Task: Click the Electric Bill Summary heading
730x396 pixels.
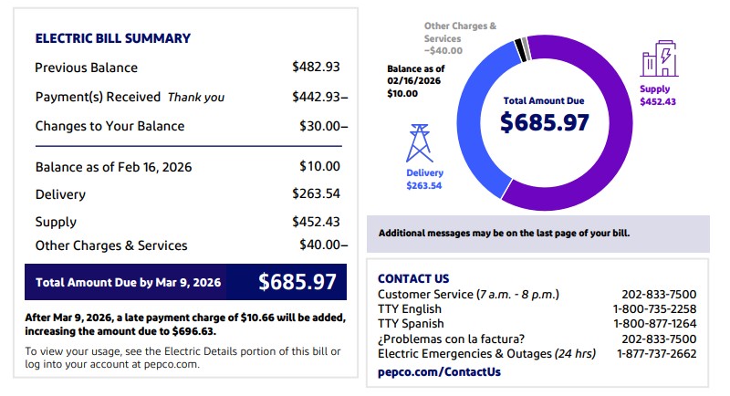Action: pyautogui.click(x=112, y=38)
